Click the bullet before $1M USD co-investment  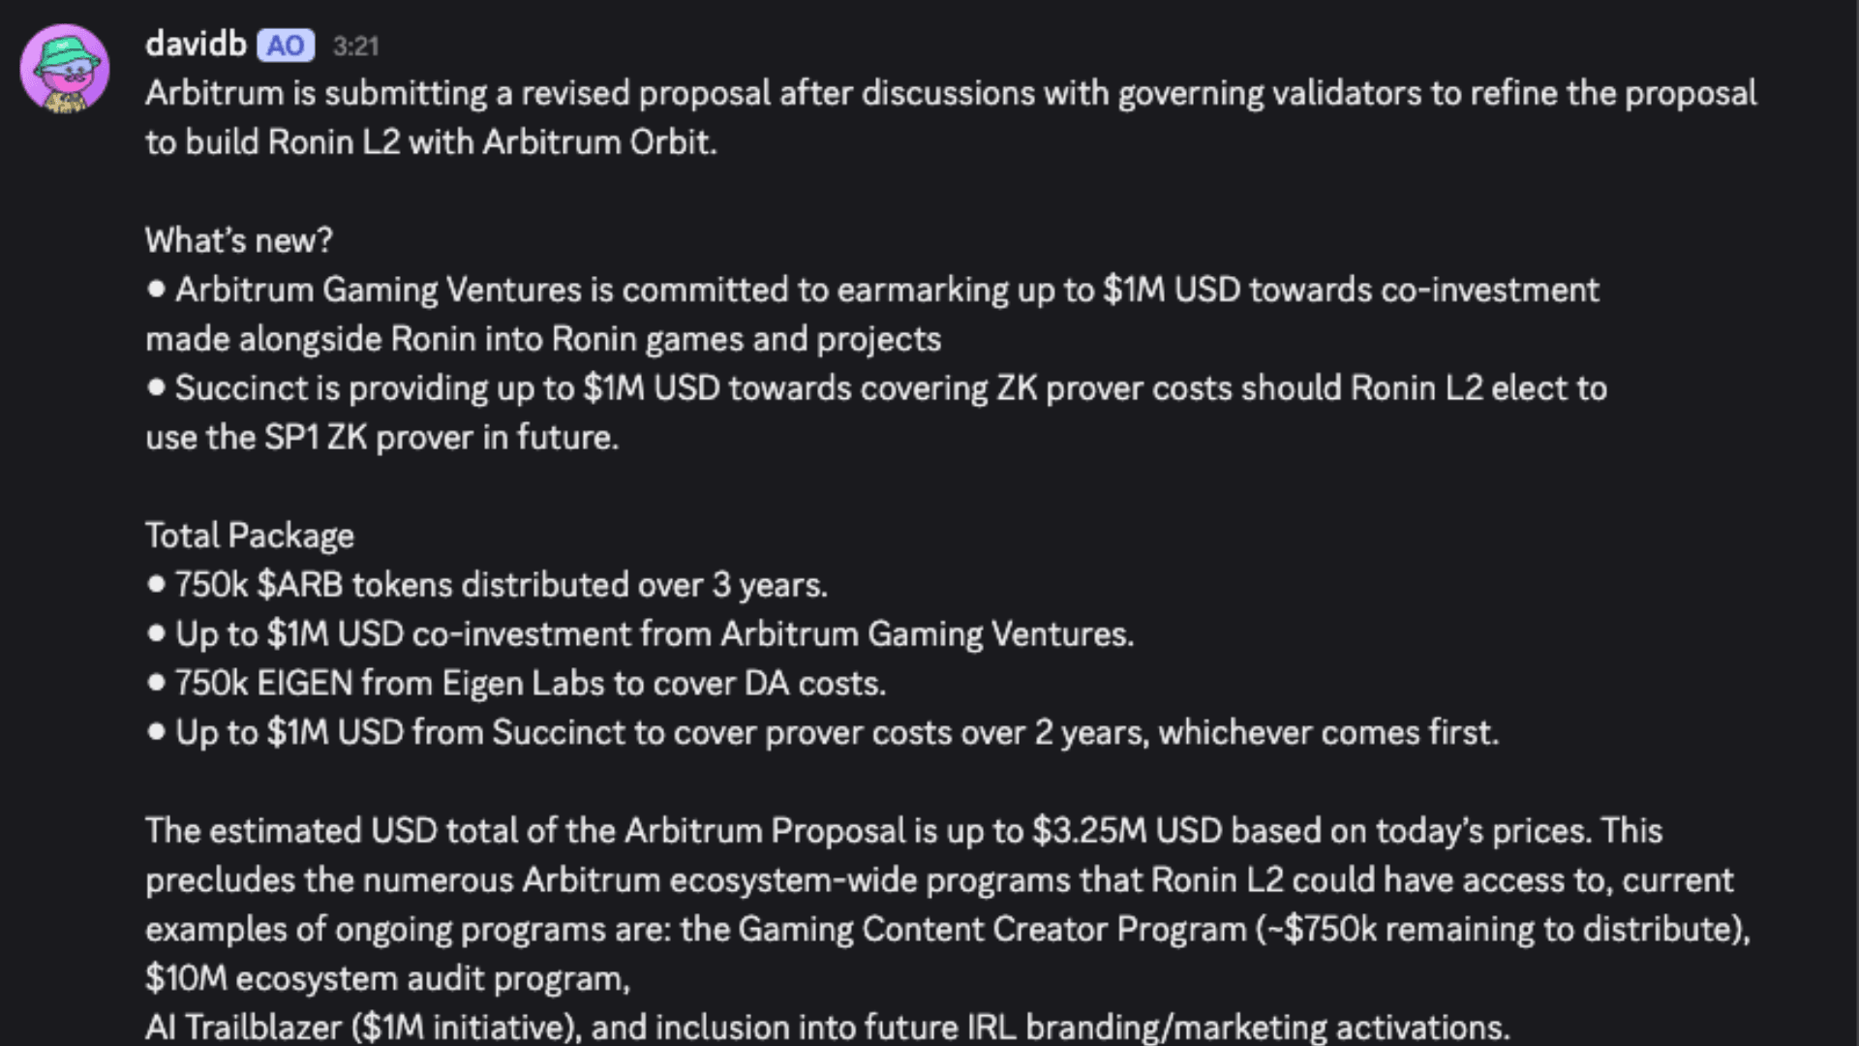click(157, 633)
